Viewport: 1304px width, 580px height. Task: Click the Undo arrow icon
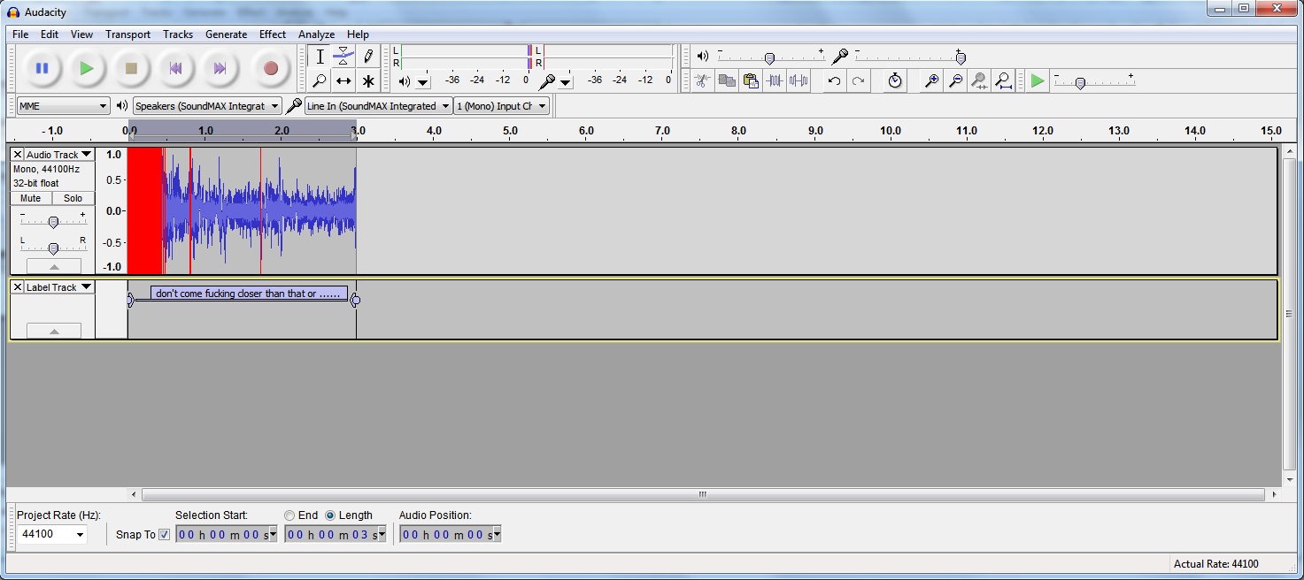coord(834,81)
